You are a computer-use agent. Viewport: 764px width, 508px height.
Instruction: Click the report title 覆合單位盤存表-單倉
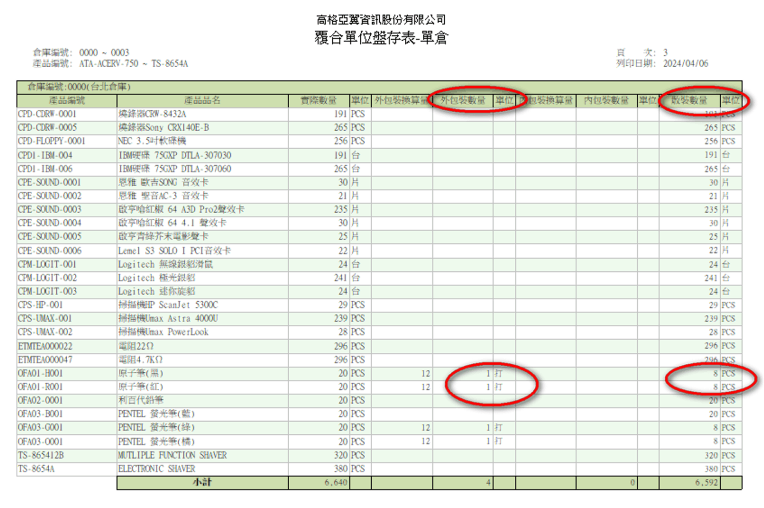(x=381, y=38)
